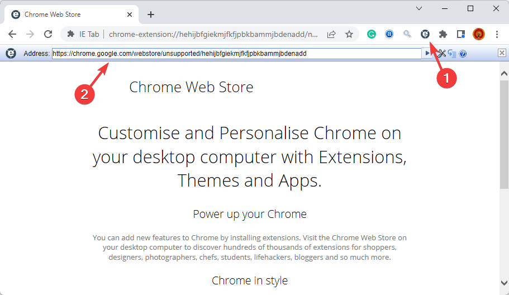Open the Chrome profile avatar
Viewport: 509px width, 295px height.
479,34
